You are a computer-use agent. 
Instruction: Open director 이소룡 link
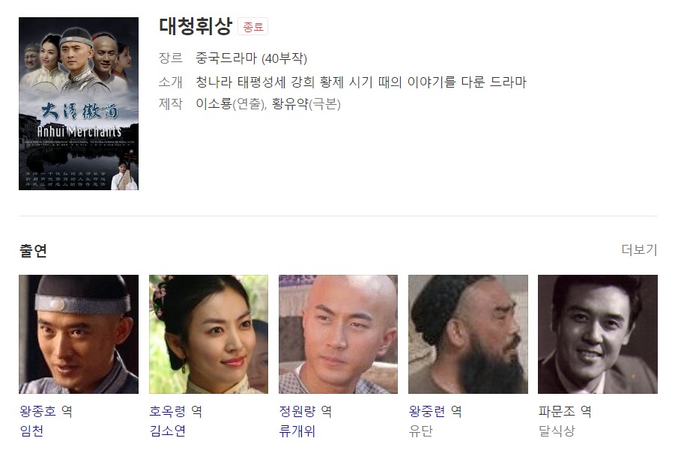214,104
